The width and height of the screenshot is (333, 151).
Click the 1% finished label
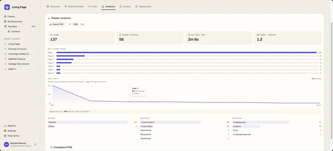316,79
